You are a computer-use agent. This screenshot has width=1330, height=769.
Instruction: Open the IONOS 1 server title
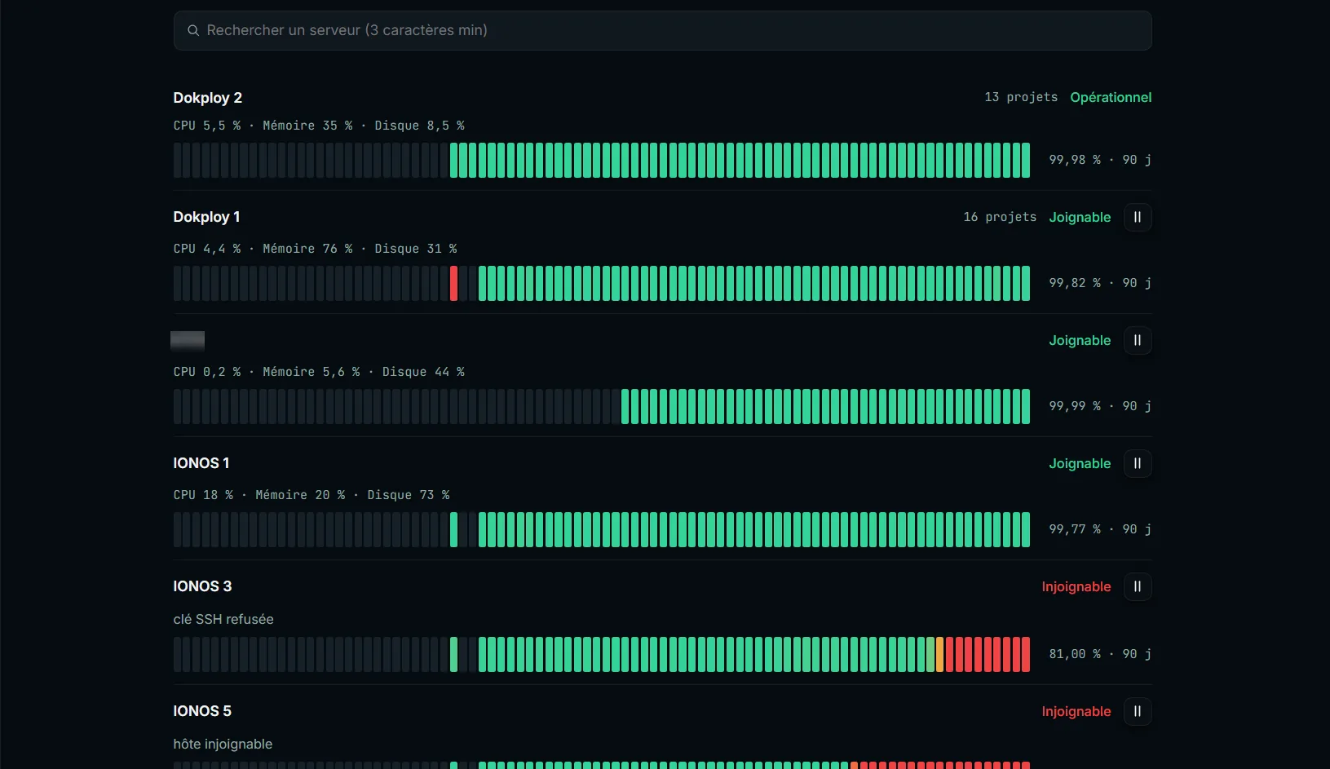coord(201,463)
